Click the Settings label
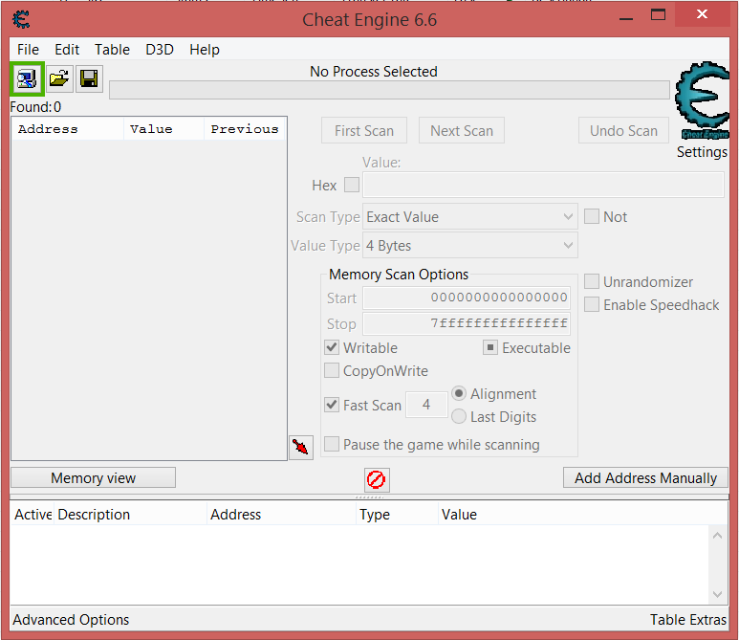 tap(702, 152)
